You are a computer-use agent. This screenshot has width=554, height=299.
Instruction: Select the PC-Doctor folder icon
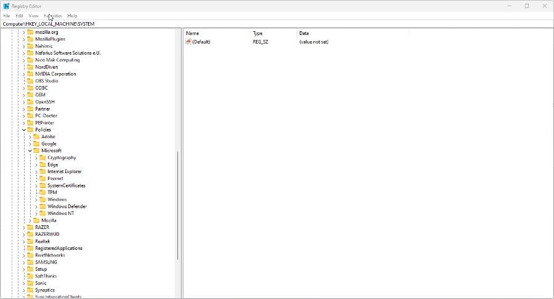tap(30, 115)
